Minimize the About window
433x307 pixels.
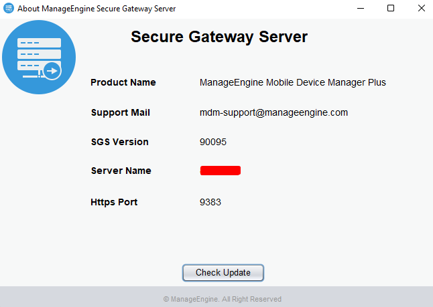click(361, 8)
